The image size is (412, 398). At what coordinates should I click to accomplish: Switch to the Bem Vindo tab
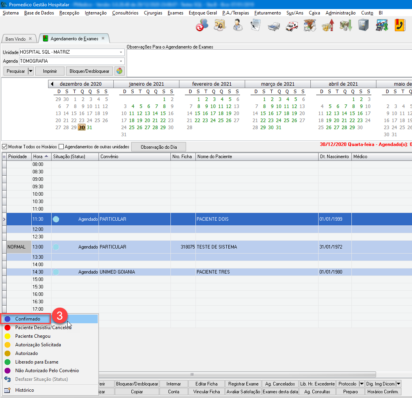pyautogui.click(x=16, y=39)
